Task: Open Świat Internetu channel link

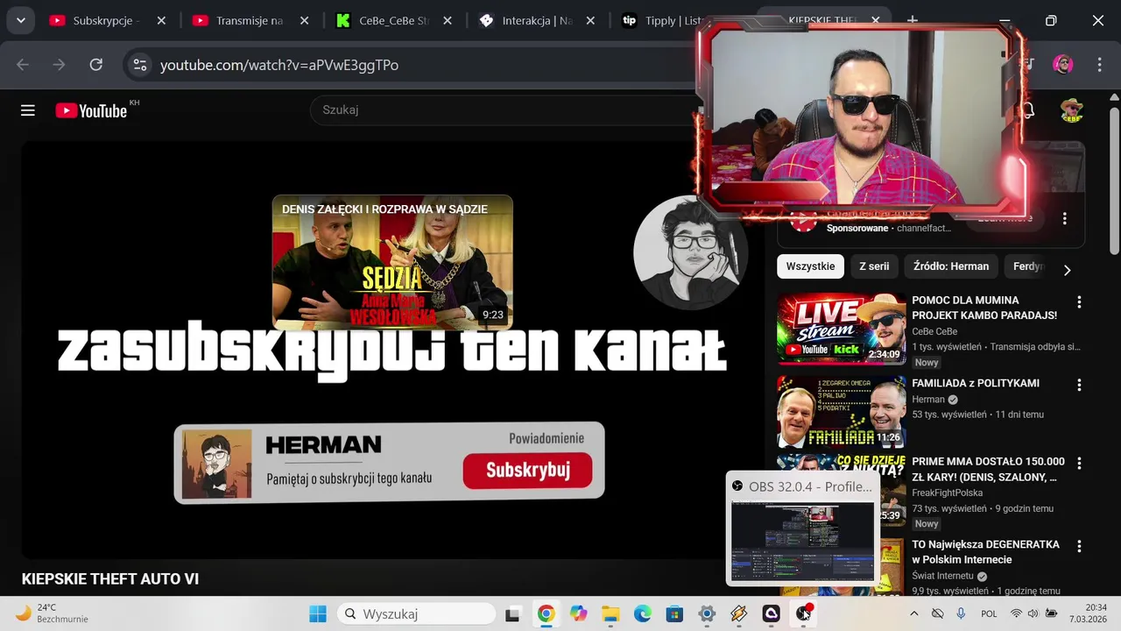Action: [943, 576]
